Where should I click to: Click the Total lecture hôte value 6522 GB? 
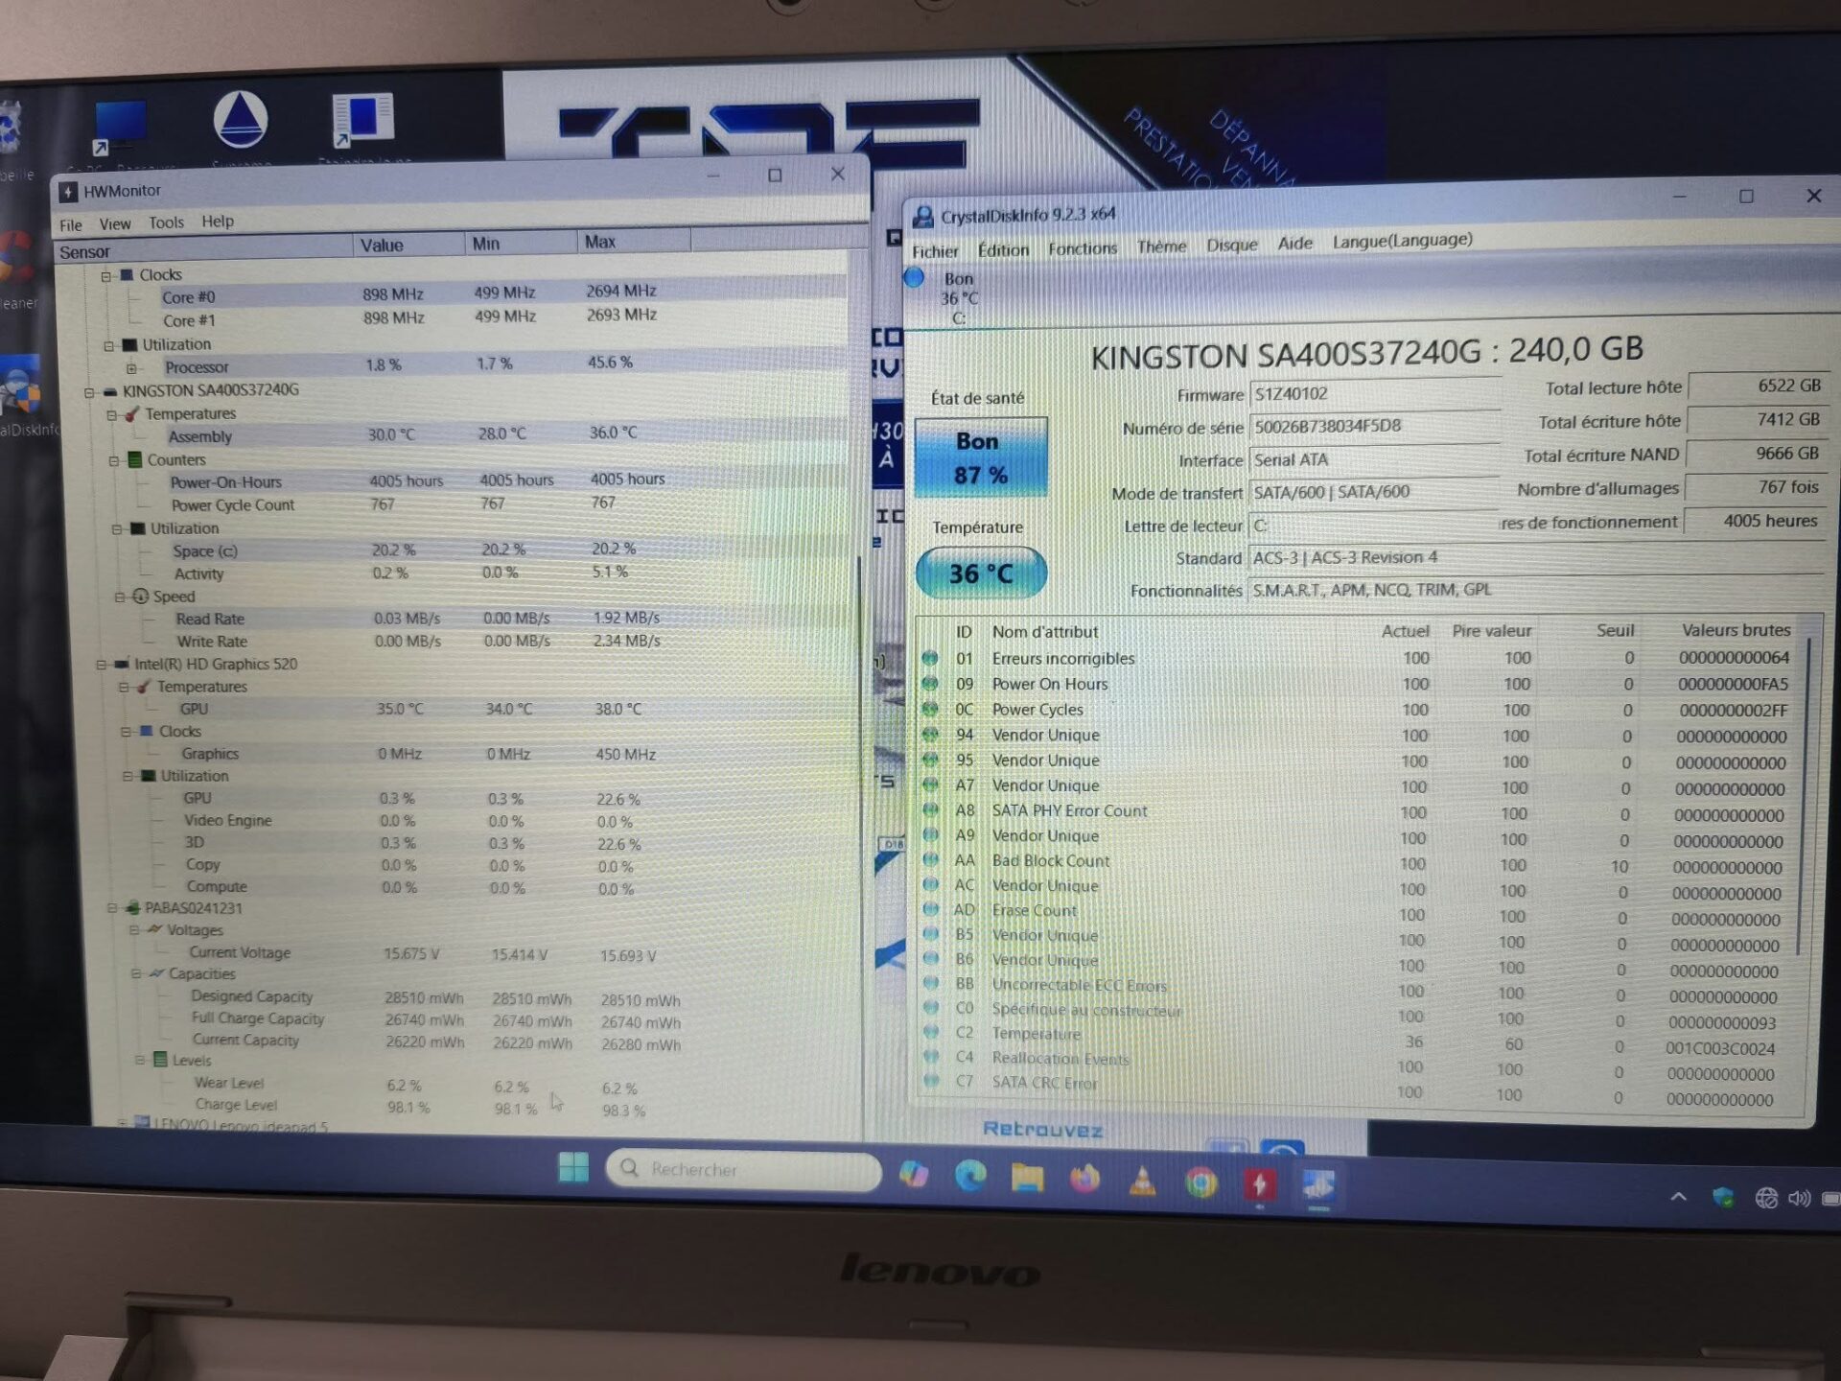[x=1757, y=386]
